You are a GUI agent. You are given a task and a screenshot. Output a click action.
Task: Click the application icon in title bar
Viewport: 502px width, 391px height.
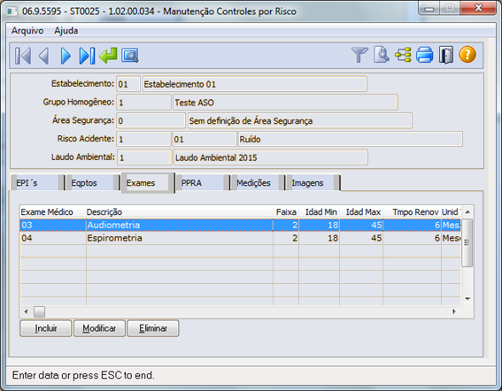tap(12, 11)
